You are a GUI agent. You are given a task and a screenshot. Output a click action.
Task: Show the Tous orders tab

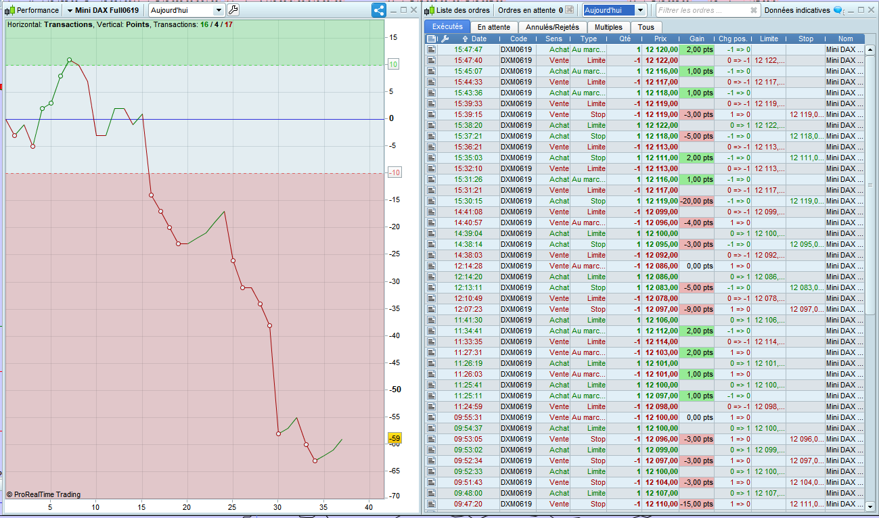646,27
